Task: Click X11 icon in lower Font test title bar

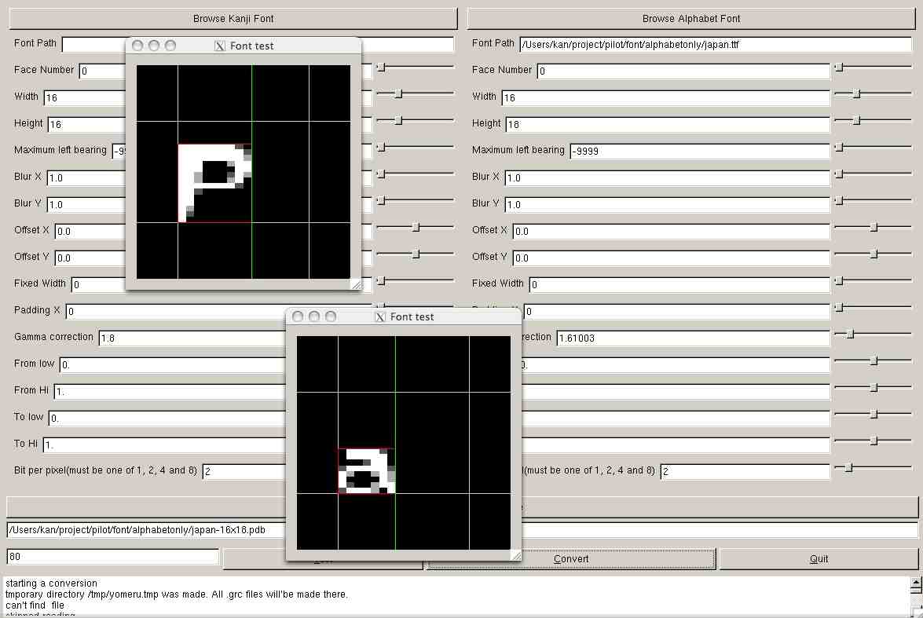Action: pyautogui.click(x=380, y=317)
